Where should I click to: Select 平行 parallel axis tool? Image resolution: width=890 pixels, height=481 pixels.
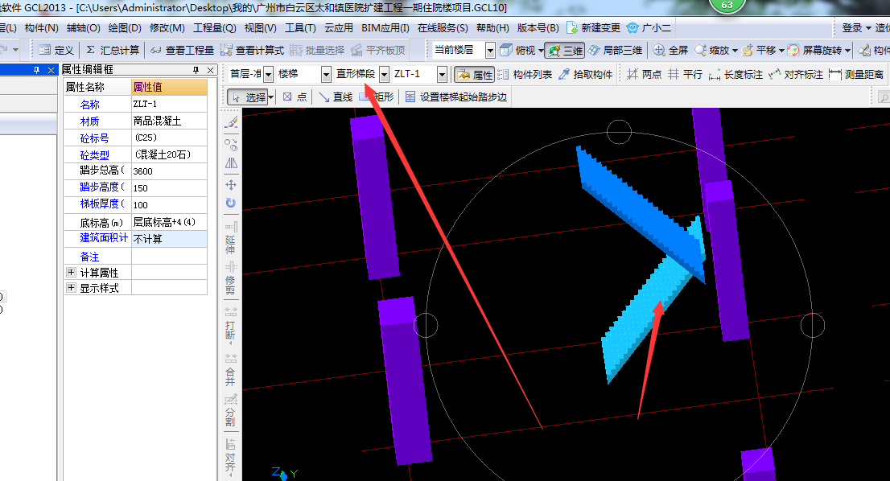point(685,74)
